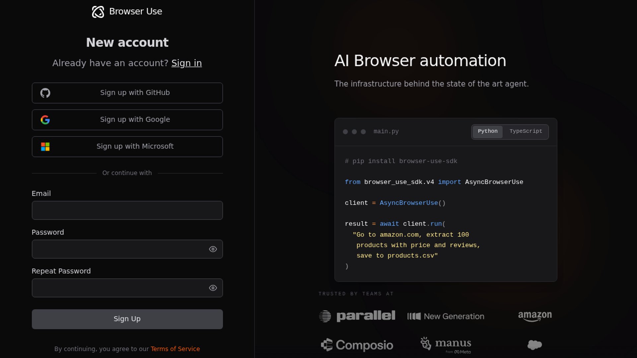Viewport: 637px width, 358px height.
Task: Click the Composio logo
Action: point(357,345)
